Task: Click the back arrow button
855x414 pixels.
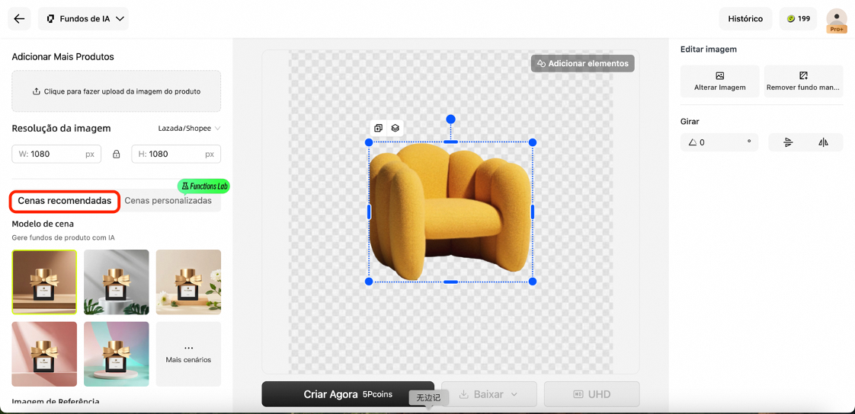Action: (x=19, y=19)
